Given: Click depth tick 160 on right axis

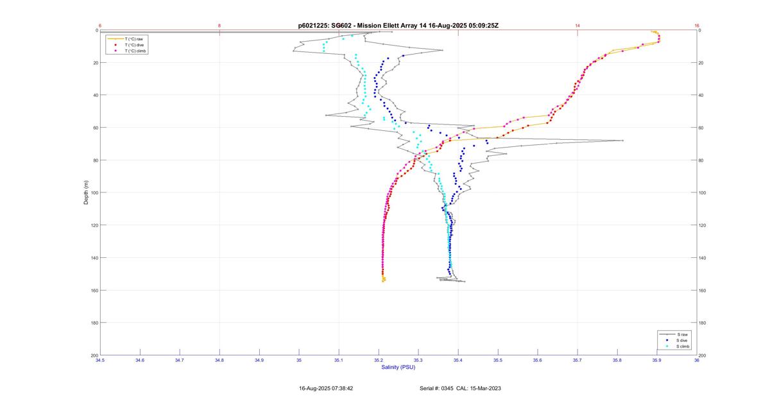Looking at the screenshot, I should (x=703, y=291).
